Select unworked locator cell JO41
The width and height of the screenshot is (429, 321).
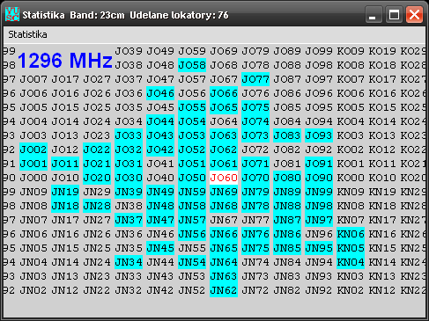point(160,164)
